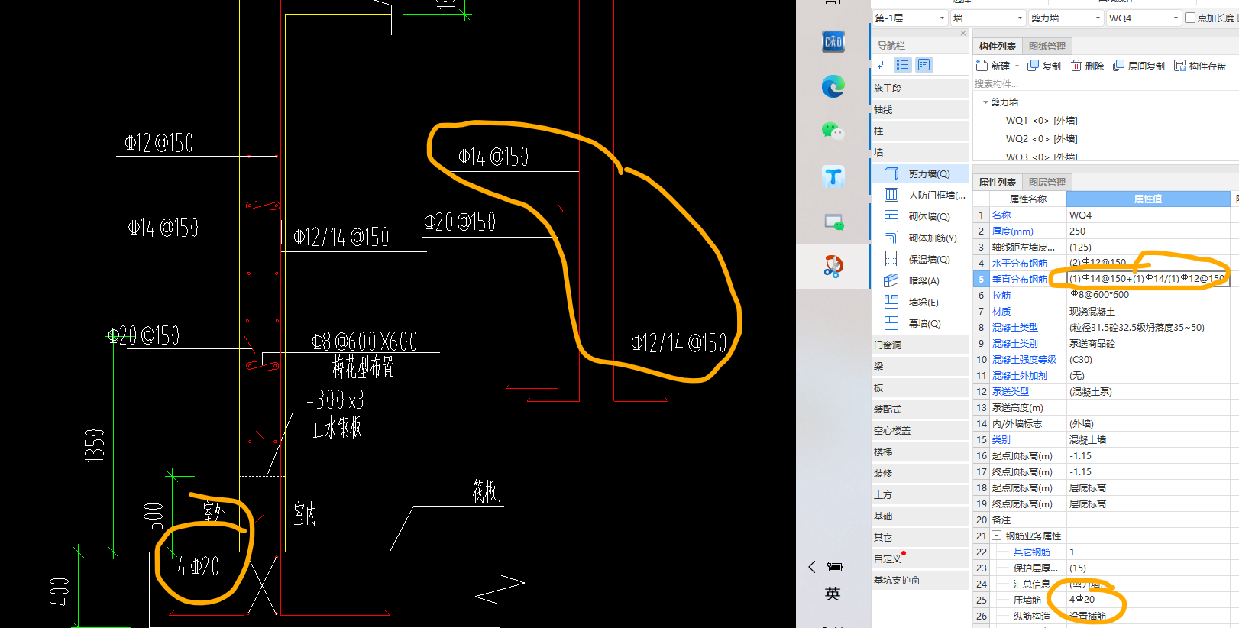Select 剪力墙(Q) in the wall component list
This screenshot has width=1239, height=628.
coord(928,174)
